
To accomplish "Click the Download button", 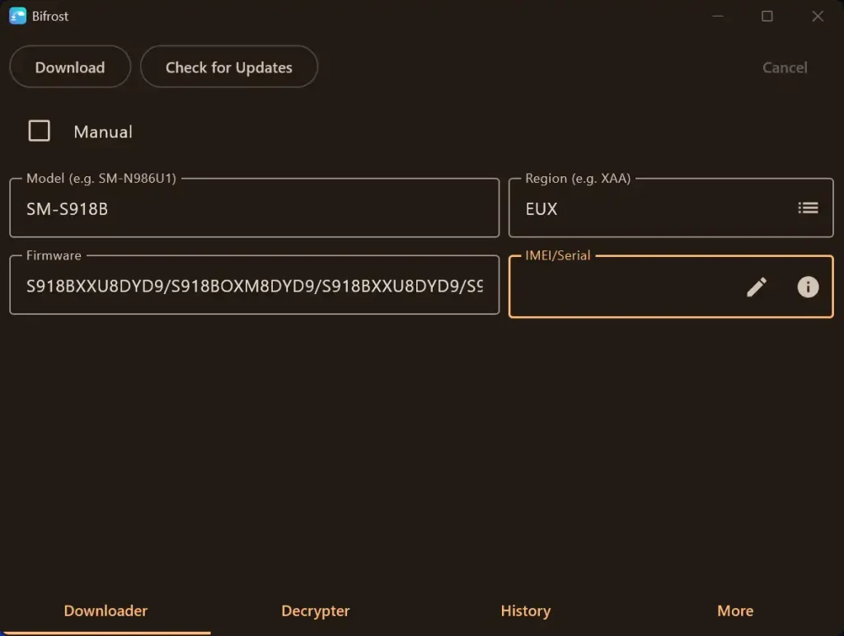I will point(70,67).
